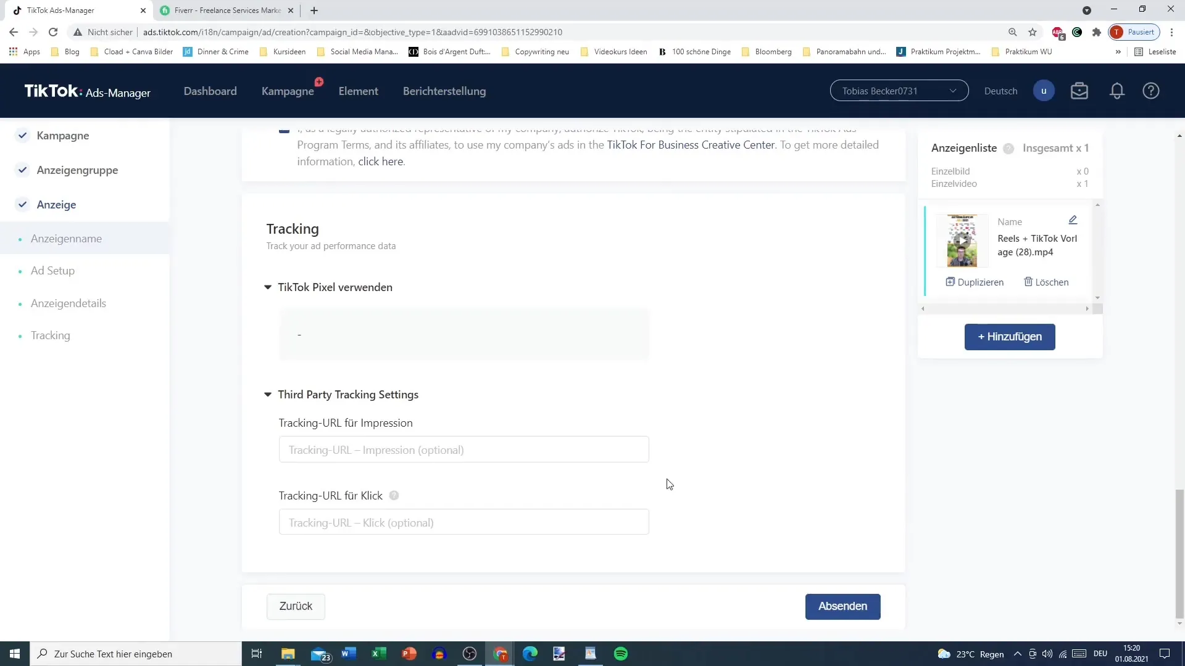Open the Kampagne menu item
Screen dimensions: 1185x666
click(x=287, y=91)
